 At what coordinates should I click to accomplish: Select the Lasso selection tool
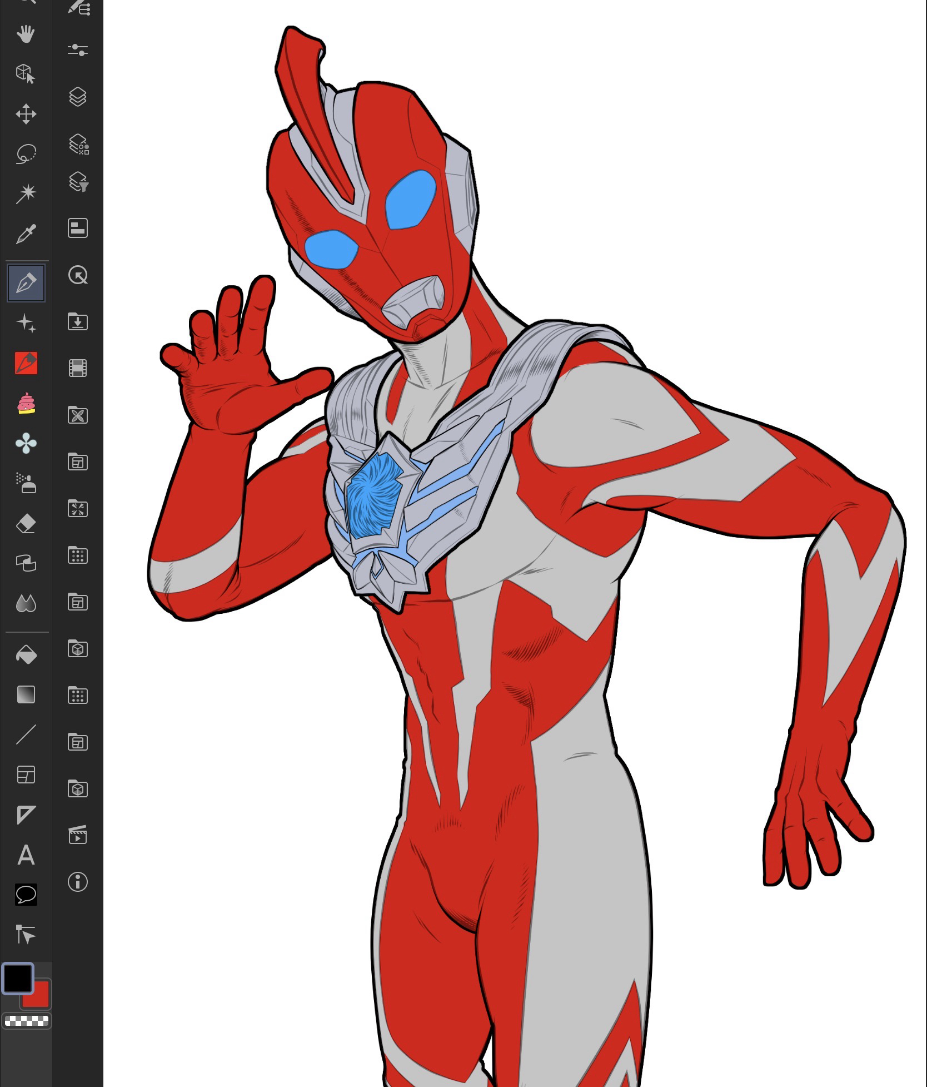pos(26,154)
